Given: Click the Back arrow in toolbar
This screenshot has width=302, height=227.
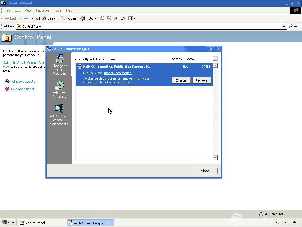Looking at the screenshot, I should click(x=11, y=18).
